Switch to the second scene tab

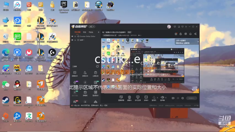tap(85, 32)
